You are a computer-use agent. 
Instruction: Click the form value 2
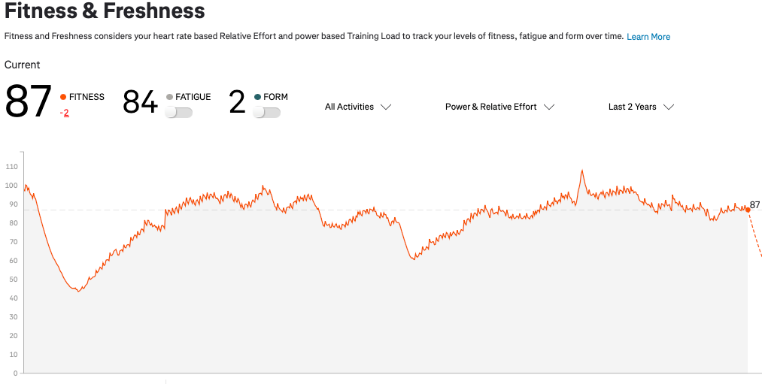click(237, 102)
